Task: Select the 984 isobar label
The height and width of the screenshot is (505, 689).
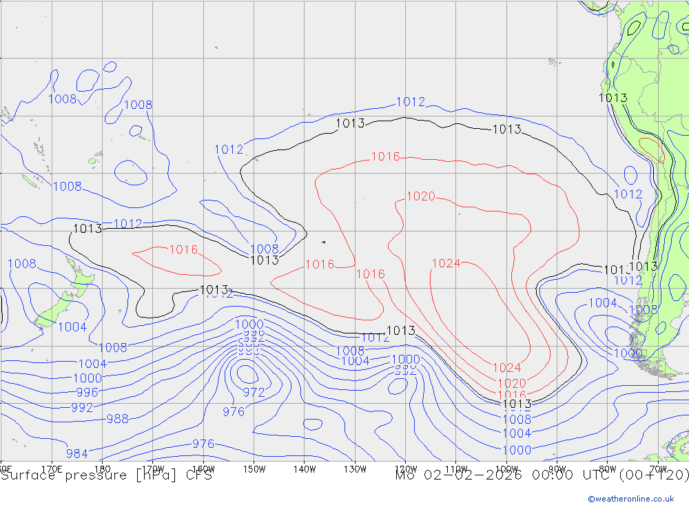Action: [77, 453]
